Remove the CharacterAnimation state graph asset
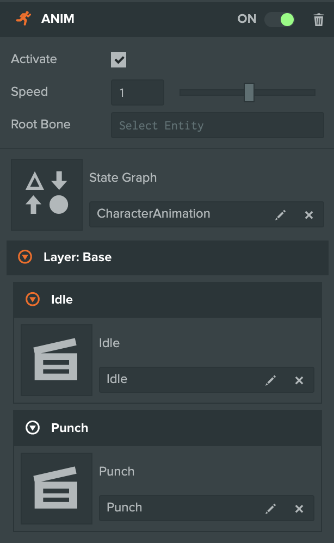This screenshot has width=334, height=543. 309,215
